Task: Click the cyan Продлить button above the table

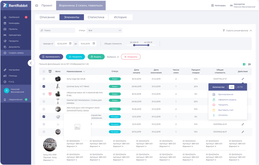Action: click(75, 57)
